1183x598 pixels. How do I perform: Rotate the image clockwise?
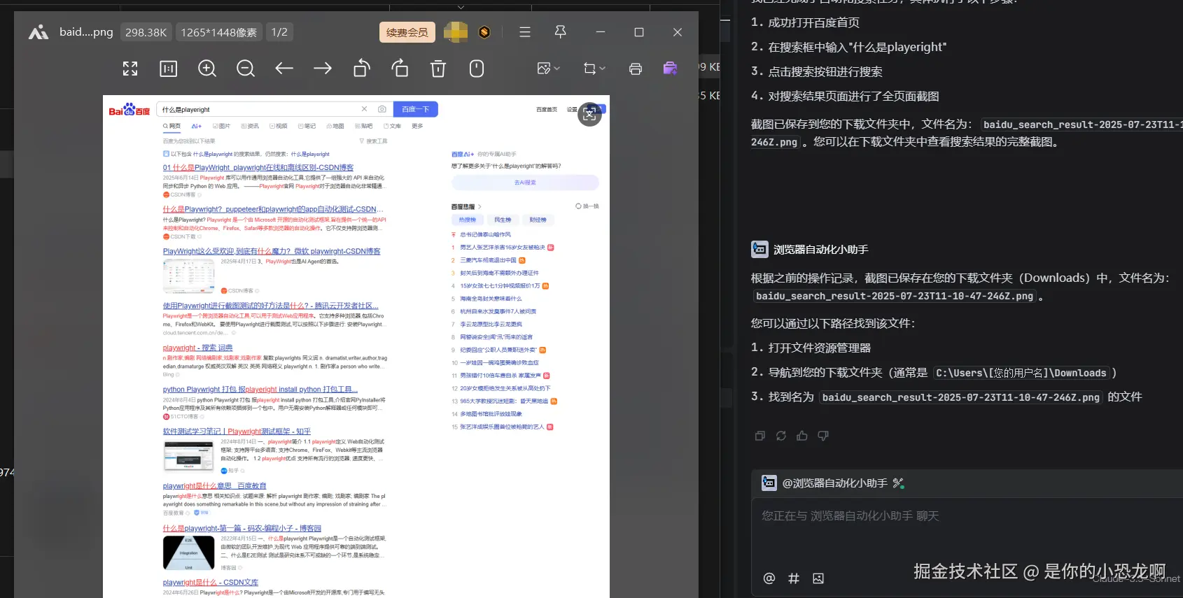[x=400, y=69]
